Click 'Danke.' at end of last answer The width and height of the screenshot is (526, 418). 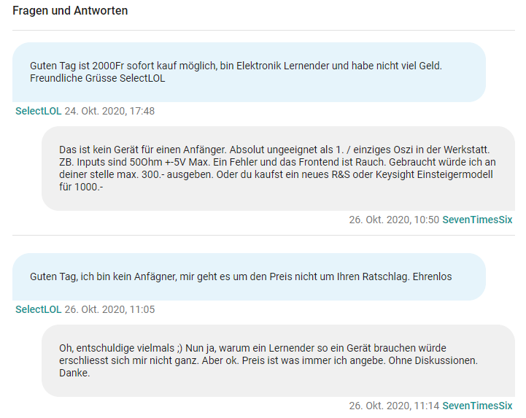[x=74, y=374]
